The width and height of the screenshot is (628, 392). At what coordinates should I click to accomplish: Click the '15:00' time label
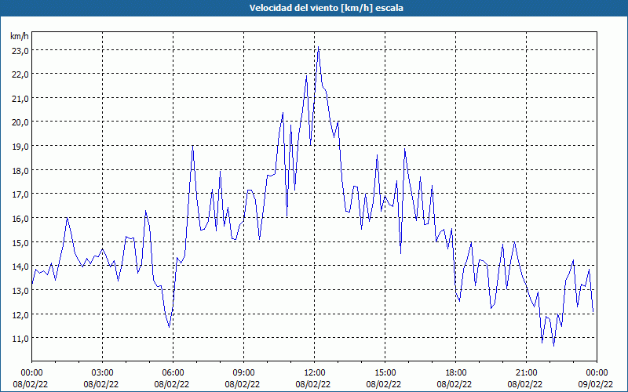pos(385,373)
